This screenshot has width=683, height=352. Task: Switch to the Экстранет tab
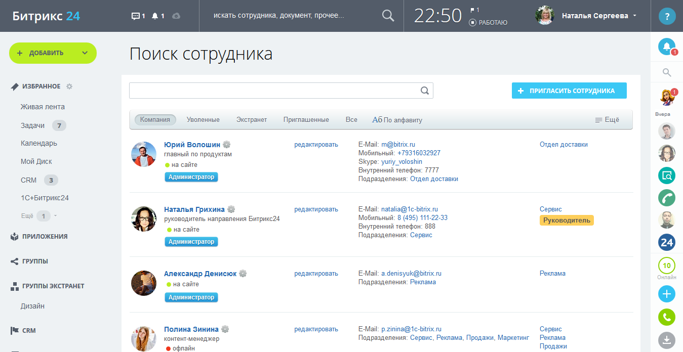pos(252,120)
